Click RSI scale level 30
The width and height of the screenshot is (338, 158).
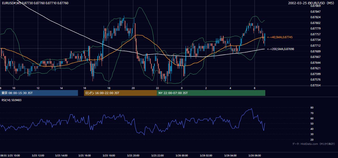312,134
